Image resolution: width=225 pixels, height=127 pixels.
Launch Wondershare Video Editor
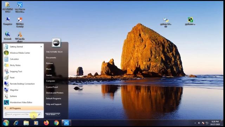pyautogui.click(x=24, y=102)
